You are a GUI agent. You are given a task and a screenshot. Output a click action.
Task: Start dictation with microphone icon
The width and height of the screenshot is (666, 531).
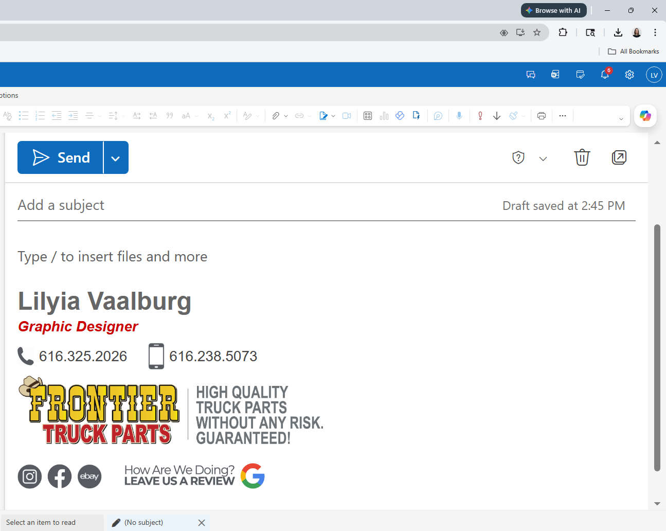pyautogui.click(x=459, y=116)
